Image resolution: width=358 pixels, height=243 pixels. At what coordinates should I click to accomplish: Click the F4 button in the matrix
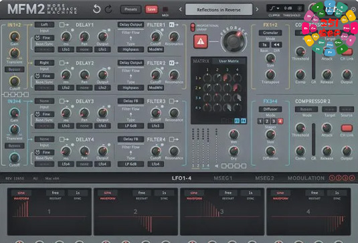tap(244, 120)
